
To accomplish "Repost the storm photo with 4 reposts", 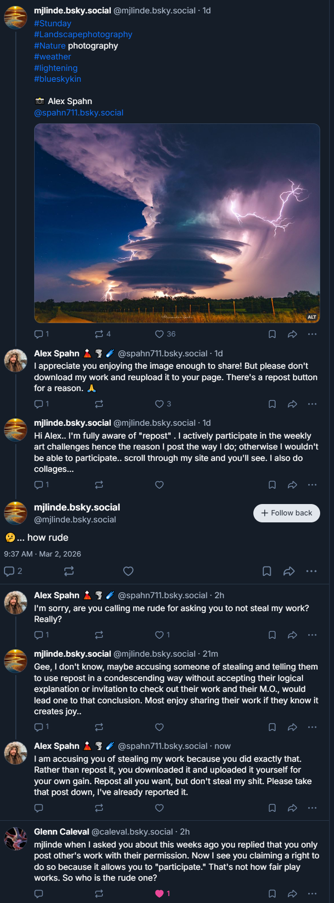I will point(99,334).
